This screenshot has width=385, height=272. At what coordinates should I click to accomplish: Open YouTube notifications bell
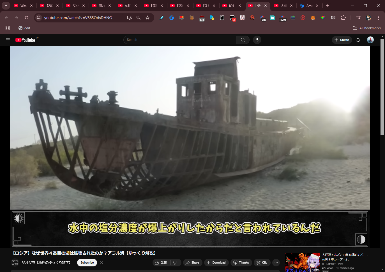click(358, 40)
